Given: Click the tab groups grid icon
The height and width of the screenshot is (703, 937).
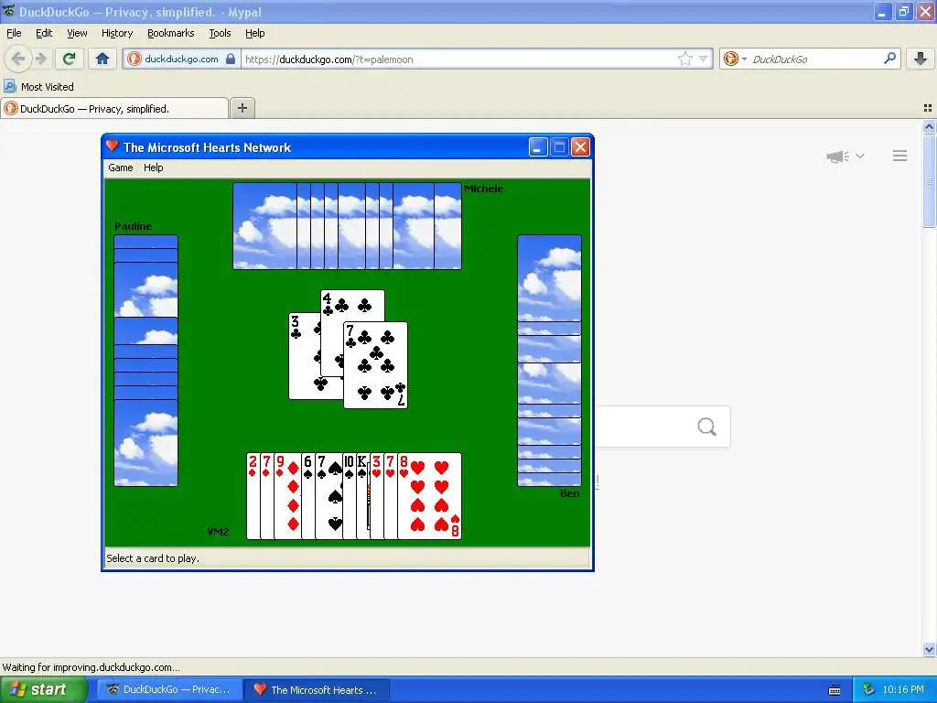Looking at the screenshot, I should pos(928,108).
